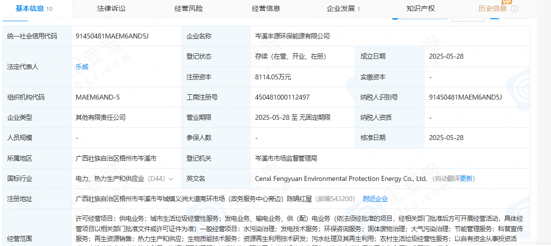The image size is (551, 246).
Task: View the 知识产权 tab
Action: [420, 9]
